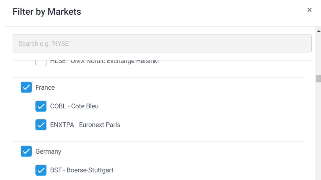The height and width of the screenshot is (180, 321).
Task: Click the HLSE OMX Nordic Exchange Helsinki label
Action: pos(104,62)
